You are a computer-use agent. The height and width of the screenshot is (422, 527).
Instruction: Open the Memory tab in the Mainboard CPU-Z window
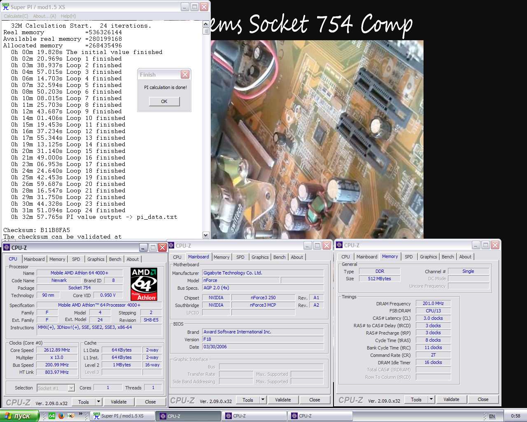[x=222, y=257]
